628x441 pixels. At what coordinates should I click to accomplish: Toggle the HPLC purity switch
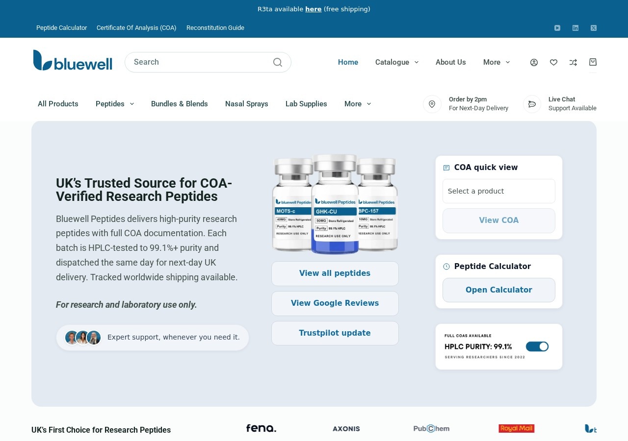(537, 346)
